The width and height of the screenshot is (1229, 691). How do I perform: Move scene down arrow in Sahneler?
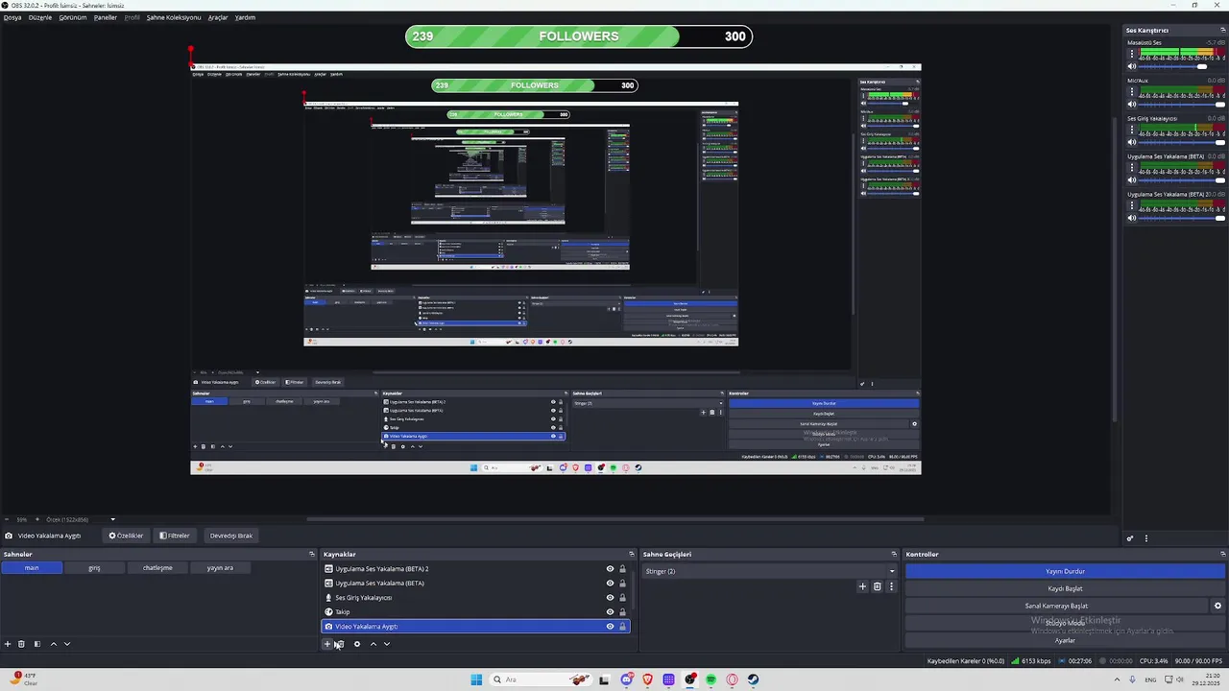click(66, 644)
